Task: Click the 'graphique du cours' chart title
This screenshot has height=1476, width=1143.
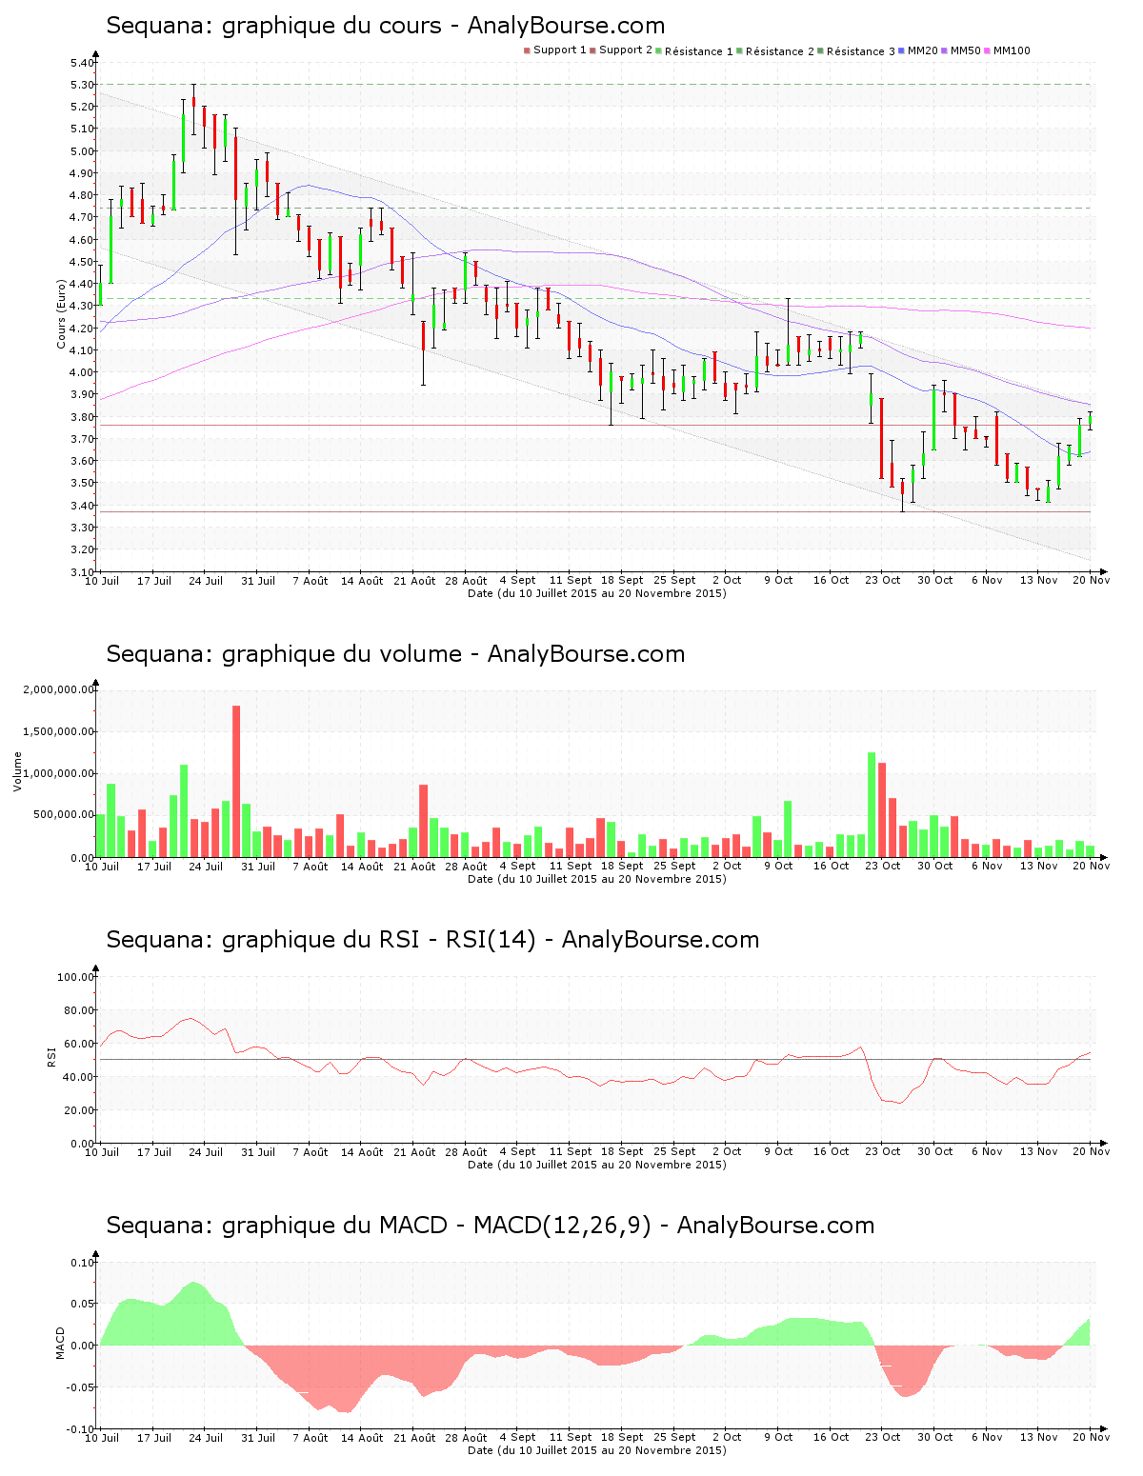Action: point(385,26)
